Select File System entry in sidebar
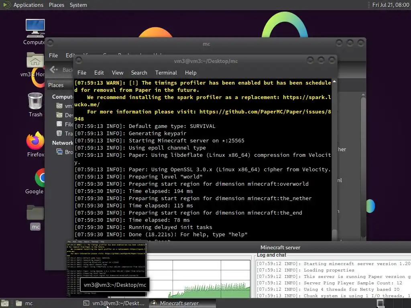This screenshot has width=411, height=308. (x=65, y=124)
